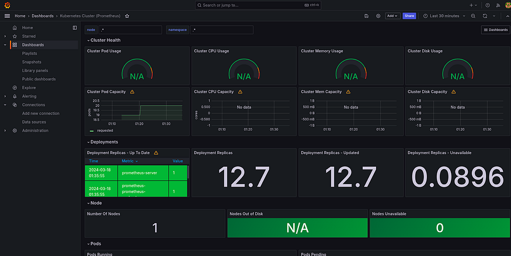Screen dimensions: 511x256
Task: Click the Dashboards breadcrumb link
Action: tap(43, 16)
